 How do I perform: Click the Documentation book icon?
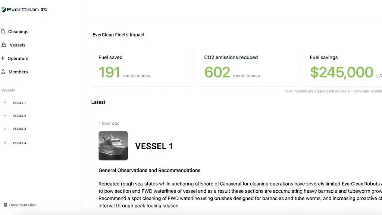(x=5, y=205)
